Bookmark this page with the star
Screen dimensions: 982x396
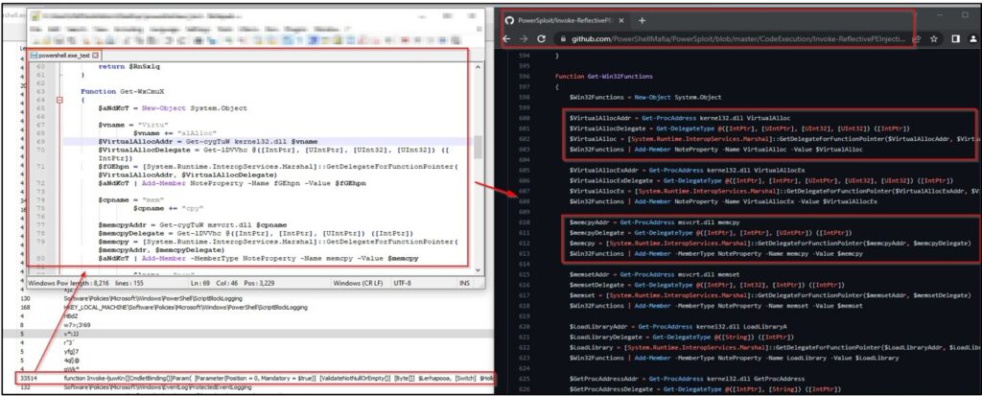pyautogui.click(x=934, y=39)
